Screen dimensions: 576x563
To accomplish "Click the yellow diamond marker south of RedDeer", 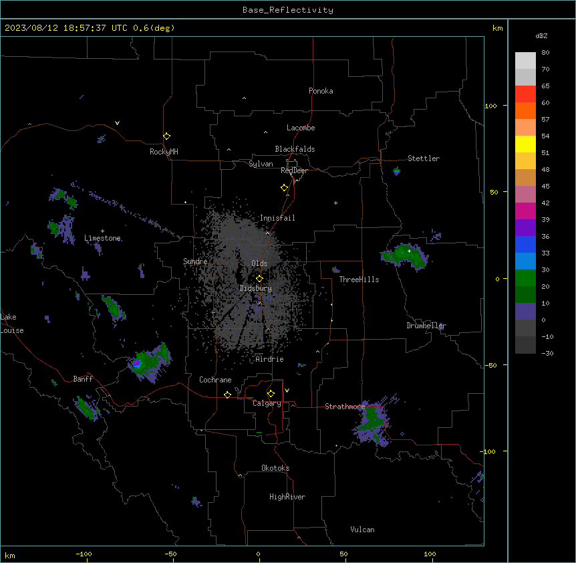I will pyautogui.click(x=284, y=188).
